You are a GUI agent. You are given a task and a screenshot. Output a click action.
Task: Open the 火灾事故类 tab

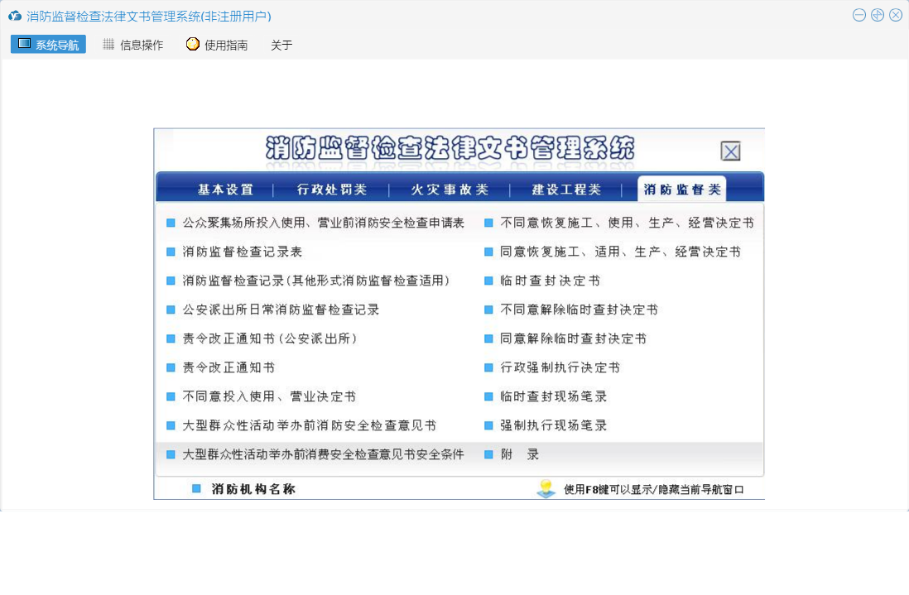coord(450,190)
